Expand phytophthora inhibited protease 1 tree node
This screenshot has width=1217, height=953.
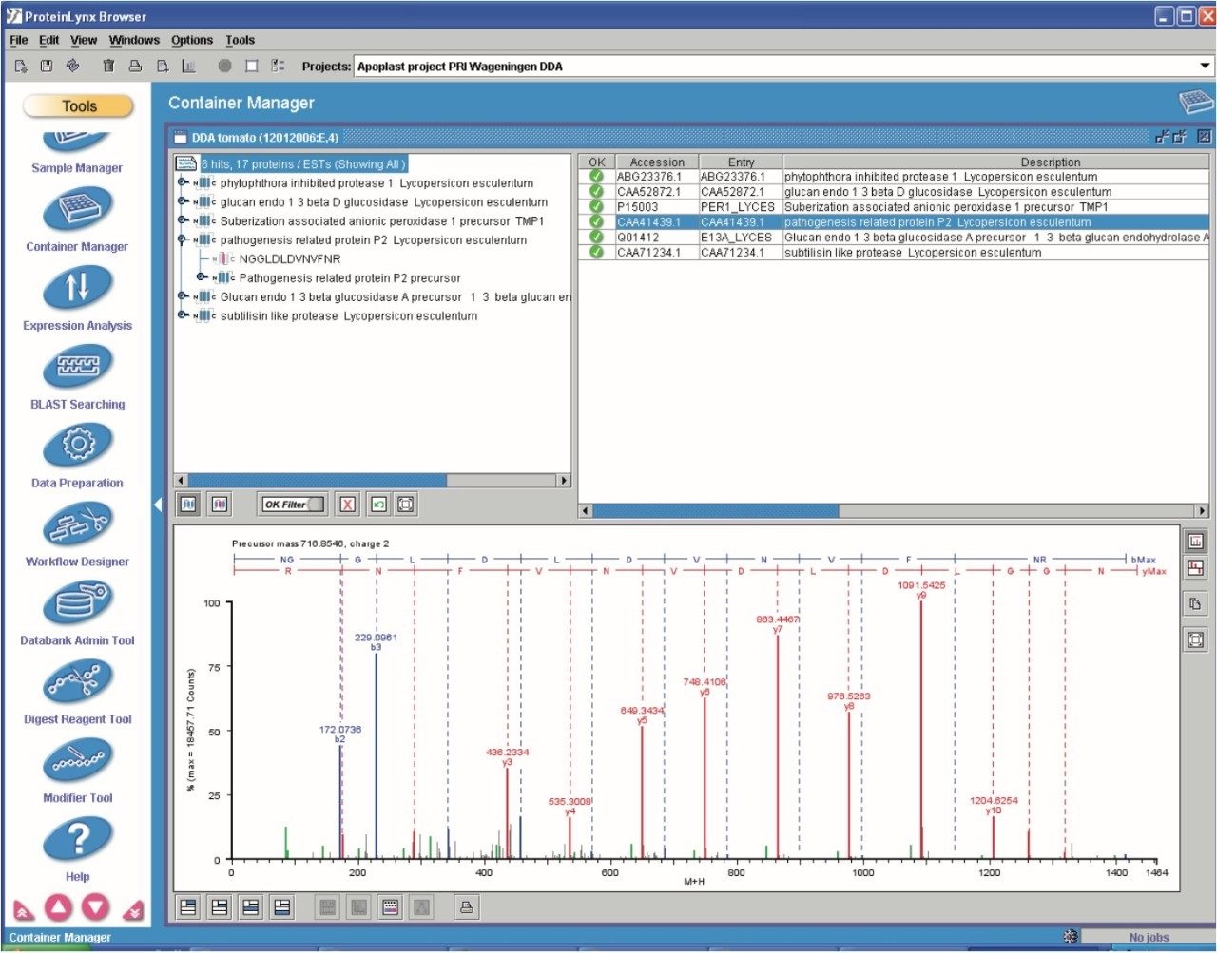click(182, 182)
